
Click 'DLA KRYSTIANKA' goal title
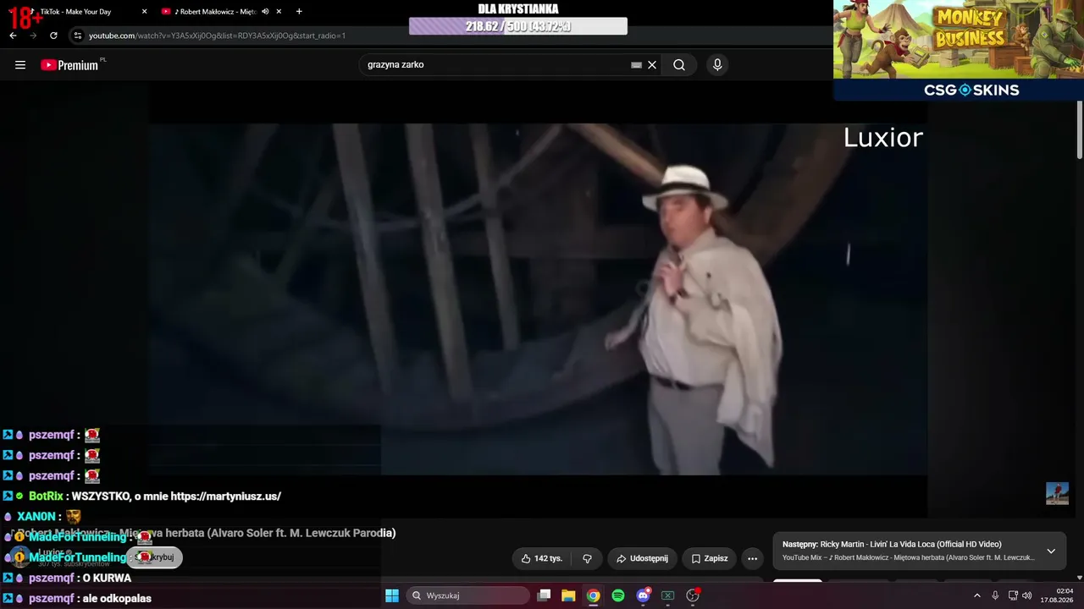(x=518, y=8)
